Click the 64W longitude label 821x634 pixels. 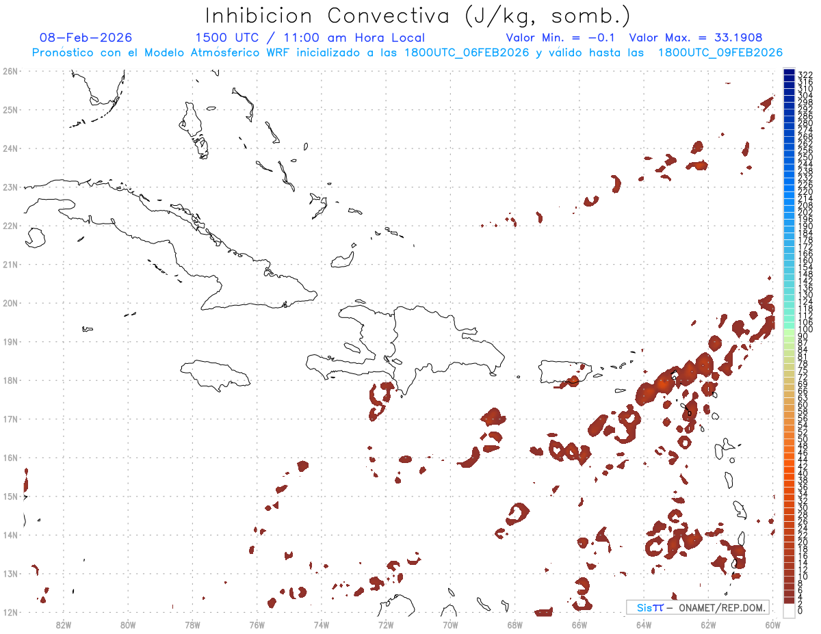coord(644,624)
